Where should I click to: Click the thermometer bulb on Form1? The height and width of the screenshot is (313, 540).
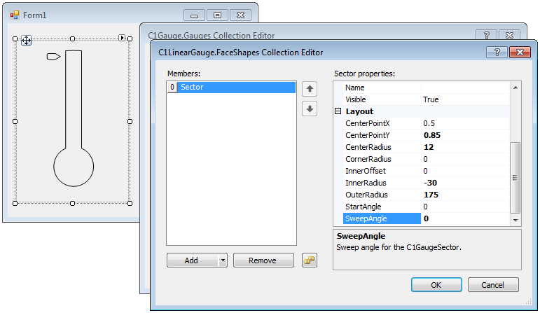click(x=74, y=167)
